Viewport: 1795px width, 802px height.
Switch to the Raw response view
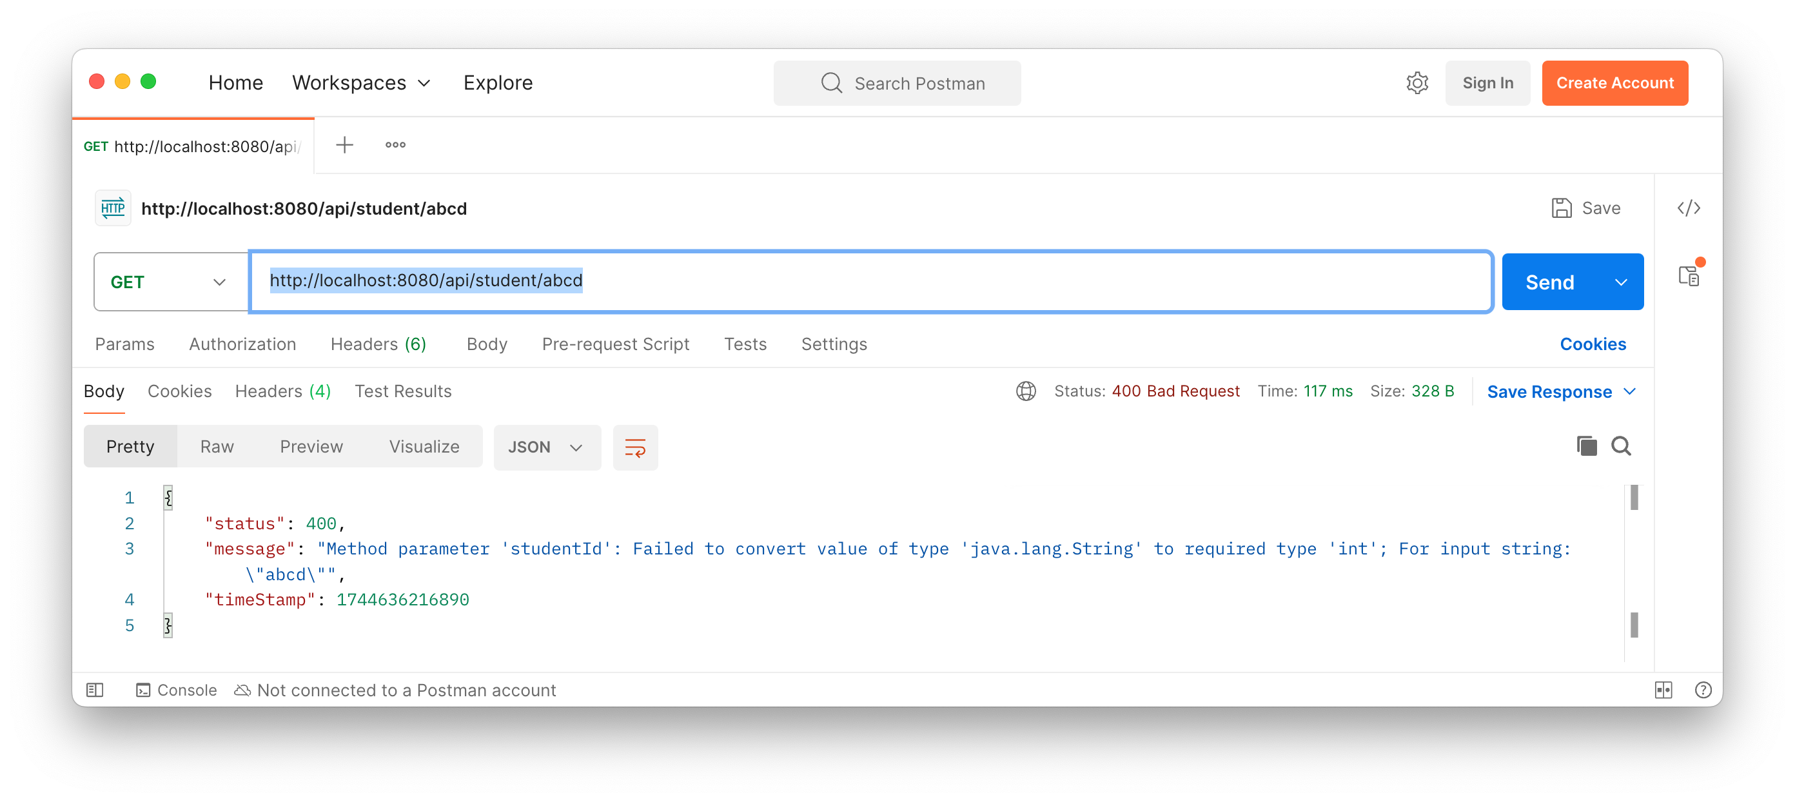217,447
